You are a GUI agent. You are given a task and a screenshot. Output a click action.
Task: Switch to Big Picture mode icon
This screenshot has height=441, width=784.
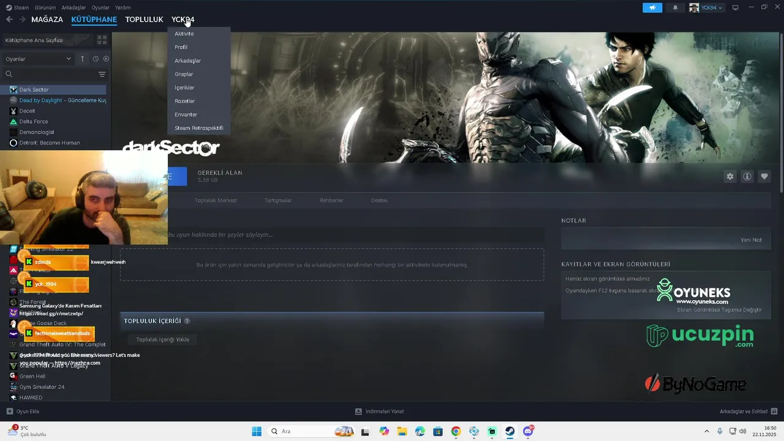(x=736, y=7)
